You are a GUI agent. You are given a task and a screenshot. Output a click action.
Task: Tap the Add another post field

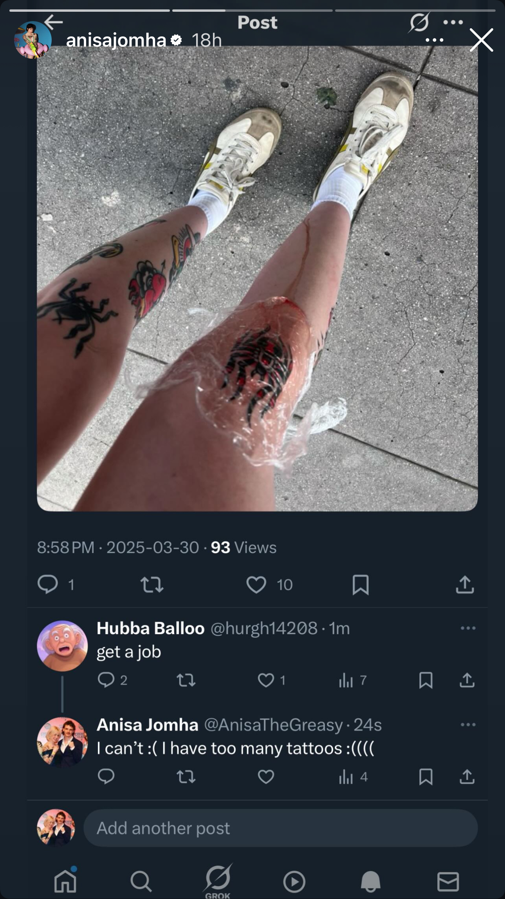(280, 828)
